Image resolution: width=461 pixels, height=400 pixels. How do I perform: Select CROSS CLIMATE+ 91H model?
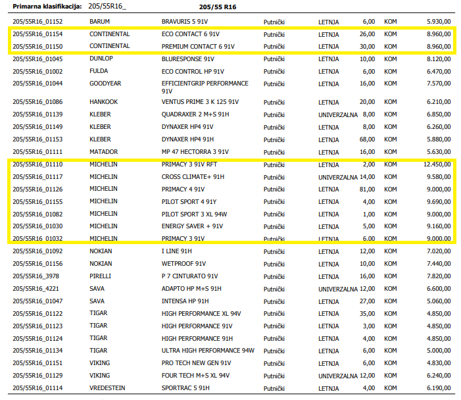[193, 177]
